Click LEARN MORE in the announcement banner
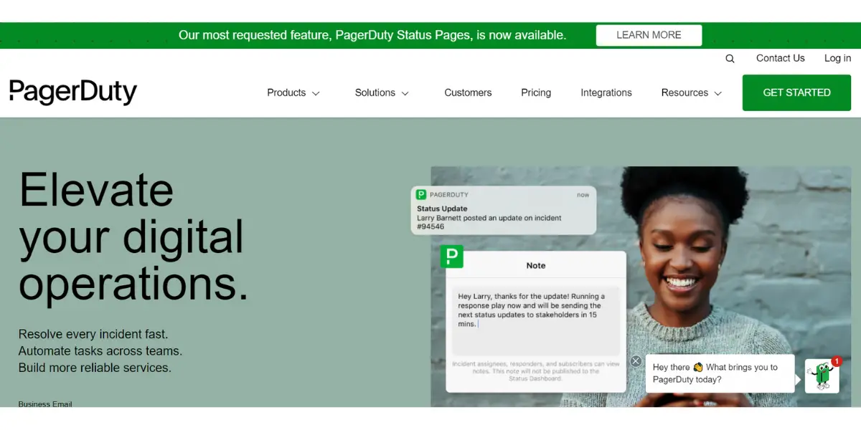 pos(649,35)
